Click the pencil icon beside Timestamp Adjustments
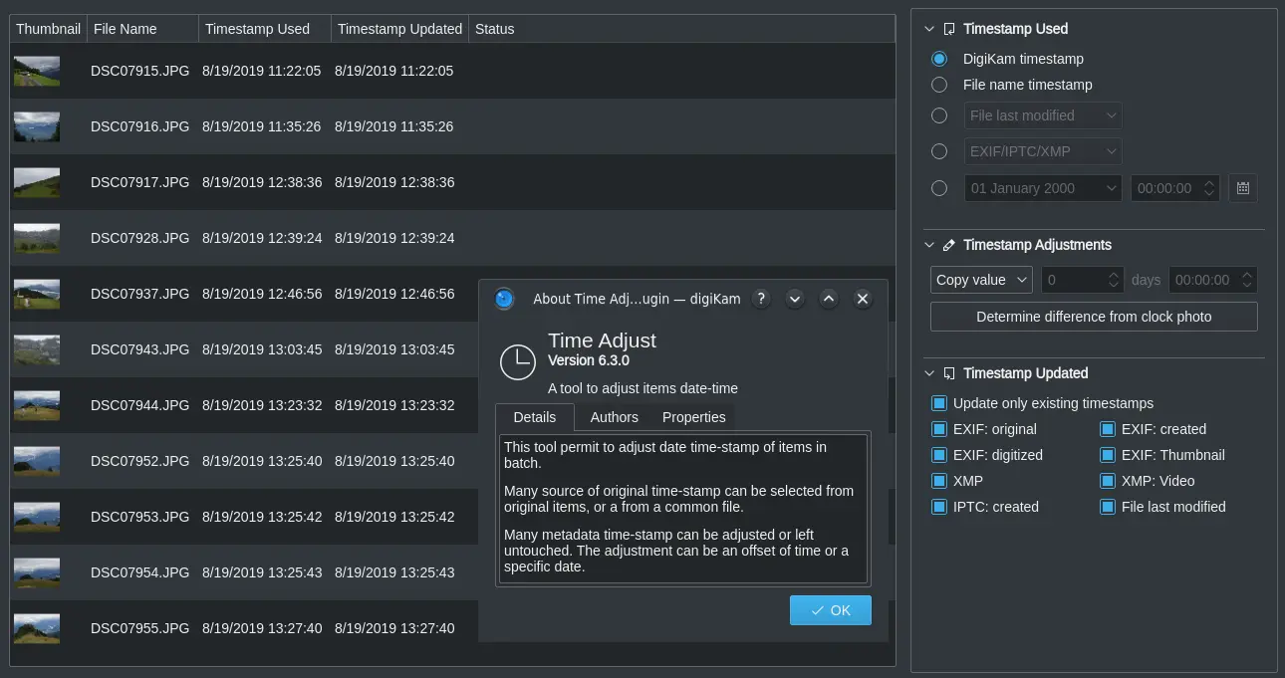Image resolution: width=1285 pixels, height=678 pixels. tap(948, 245)
